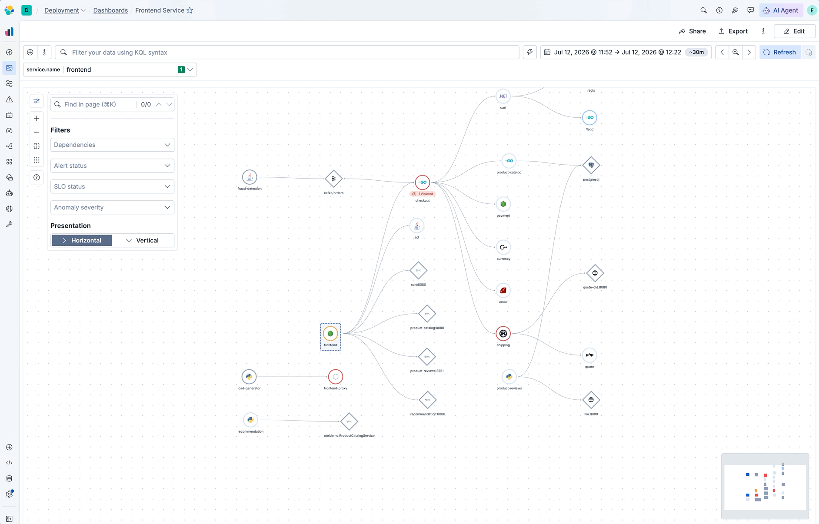Screen dimensions: 819x524
Task: Click the recommendation Python node
Action: (x=250, y=420)
